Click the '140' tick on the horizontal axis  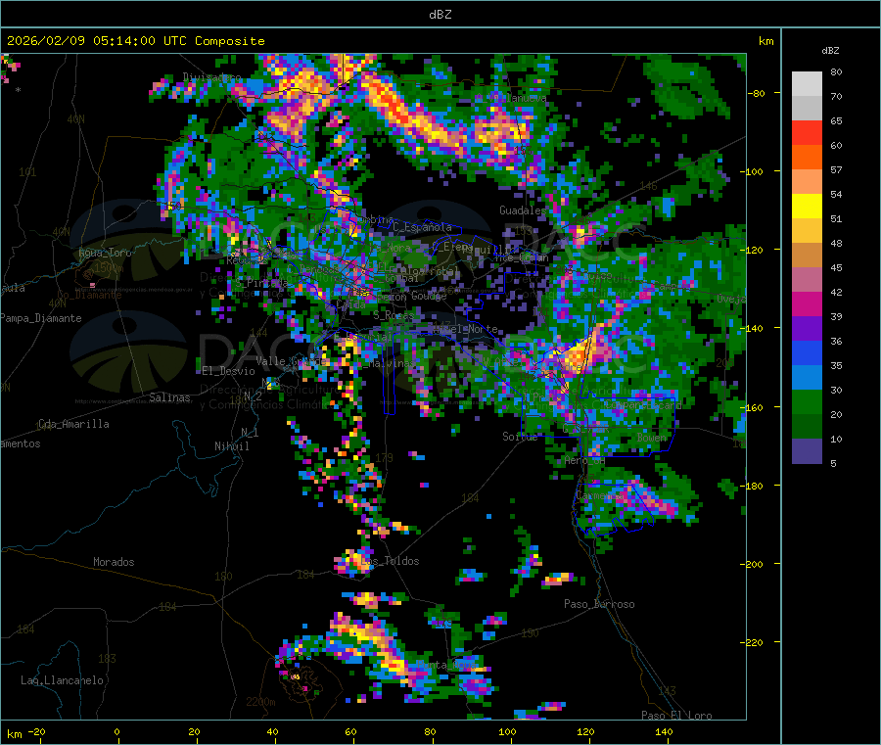point(664,731)
